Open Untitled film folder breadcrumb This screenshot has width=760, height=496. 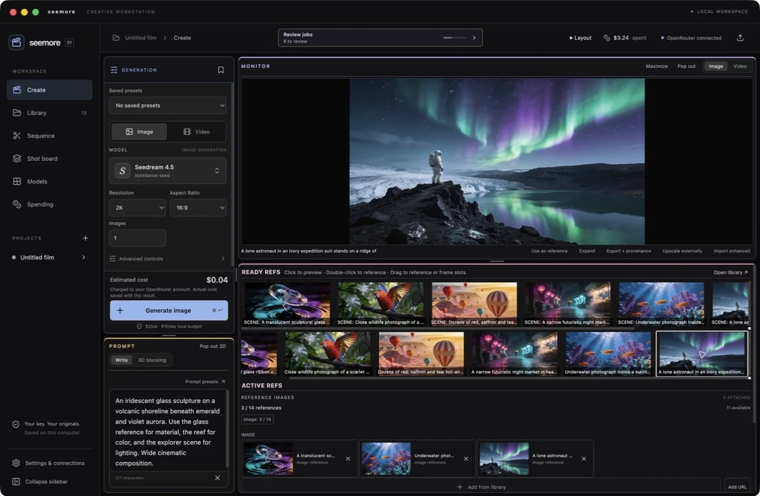(x=135, y=37)
